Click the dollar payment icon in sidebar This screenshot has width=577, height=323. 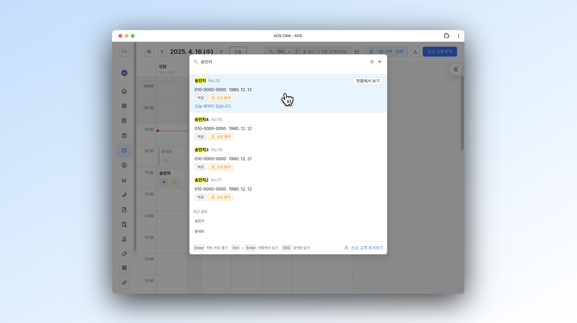coord(124,165)
